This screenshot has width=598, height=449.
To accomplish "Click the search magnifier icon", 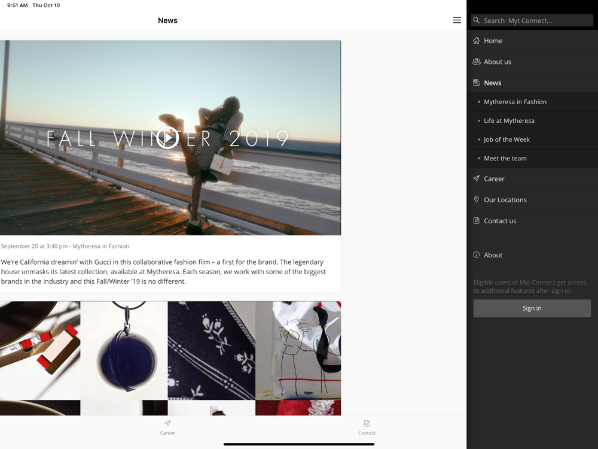I will [477, 20].
